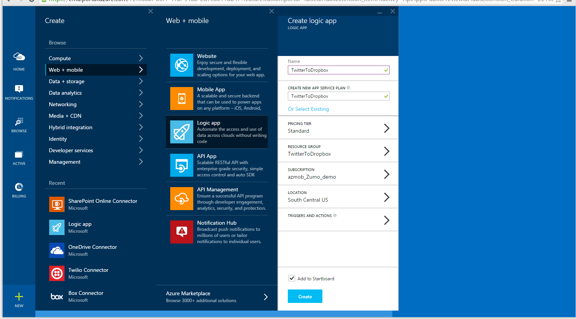Open the Active icon in sidebar

pyautogui.click(x=19, y=155)
